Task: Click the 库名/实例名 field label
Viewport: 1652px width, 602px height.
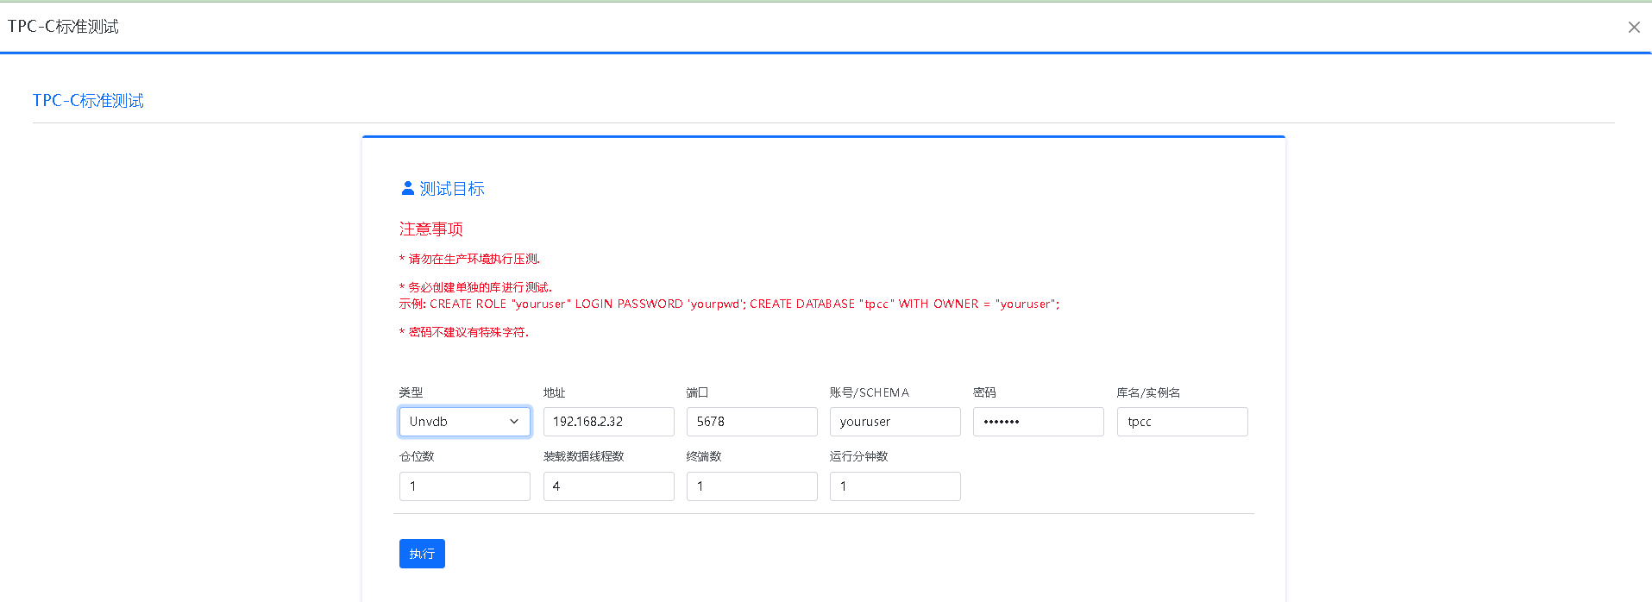Action: 1148,392
